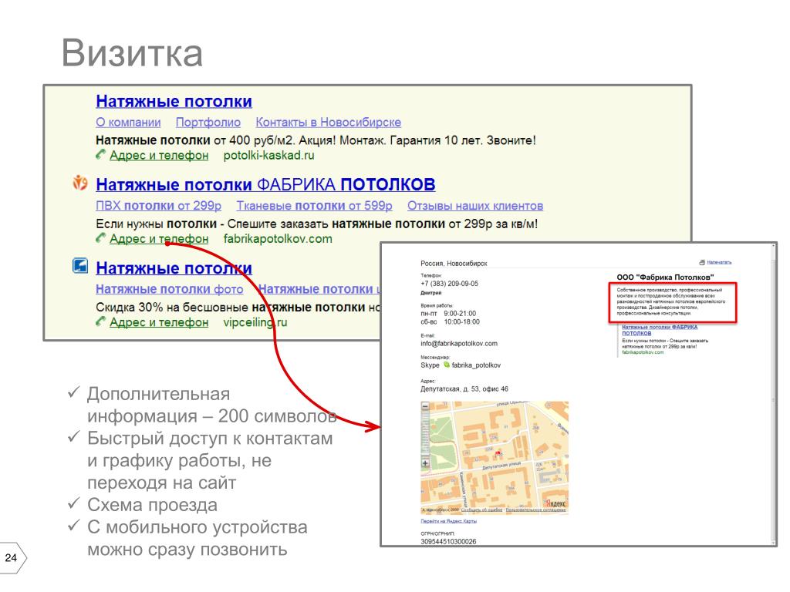This screenshot has height=592, width=790.
Task: Open ПВХ потолки от 299р link
Action: [x=159, y=205]
